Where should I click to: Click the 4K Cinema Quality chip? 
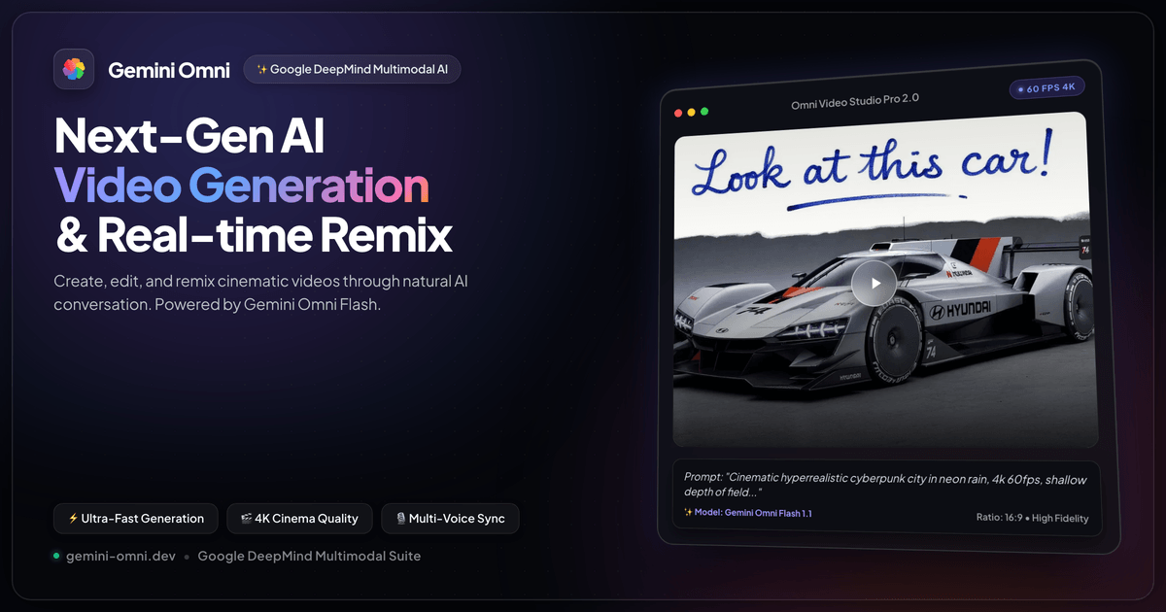(x=299, y=519)
